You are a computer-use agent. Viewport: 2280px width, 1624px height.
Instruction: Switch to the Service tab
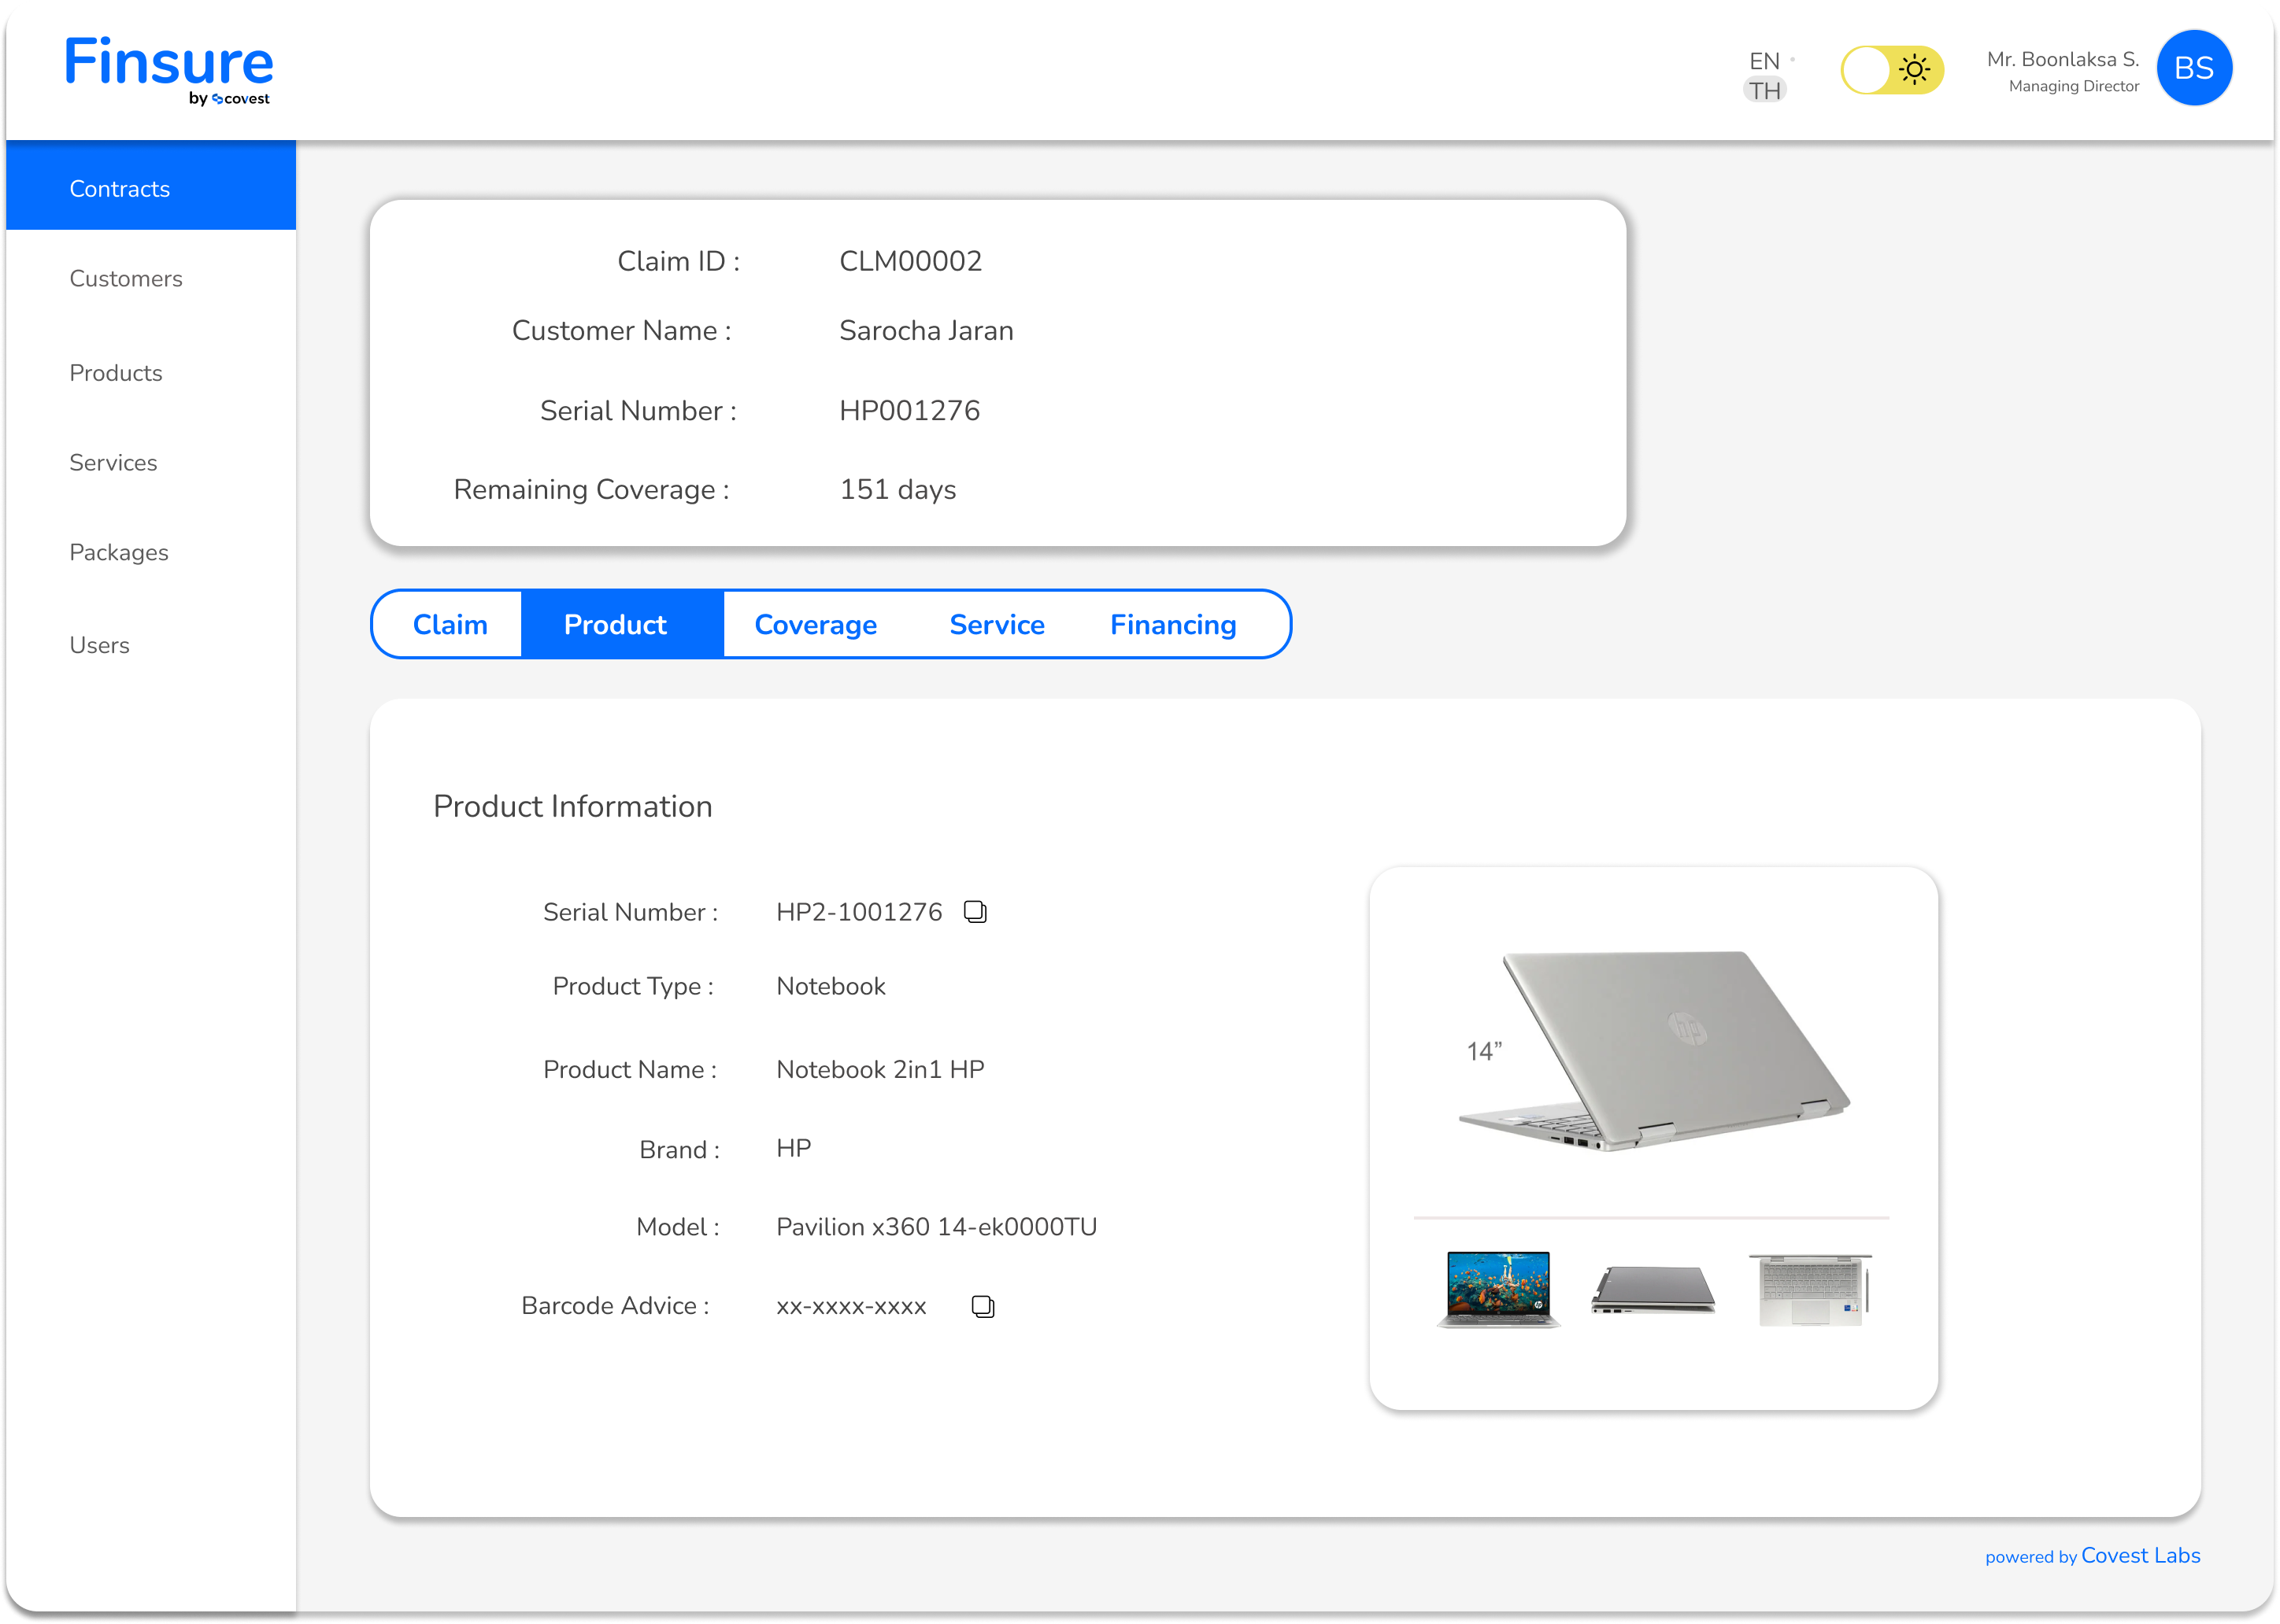(997, 624)
